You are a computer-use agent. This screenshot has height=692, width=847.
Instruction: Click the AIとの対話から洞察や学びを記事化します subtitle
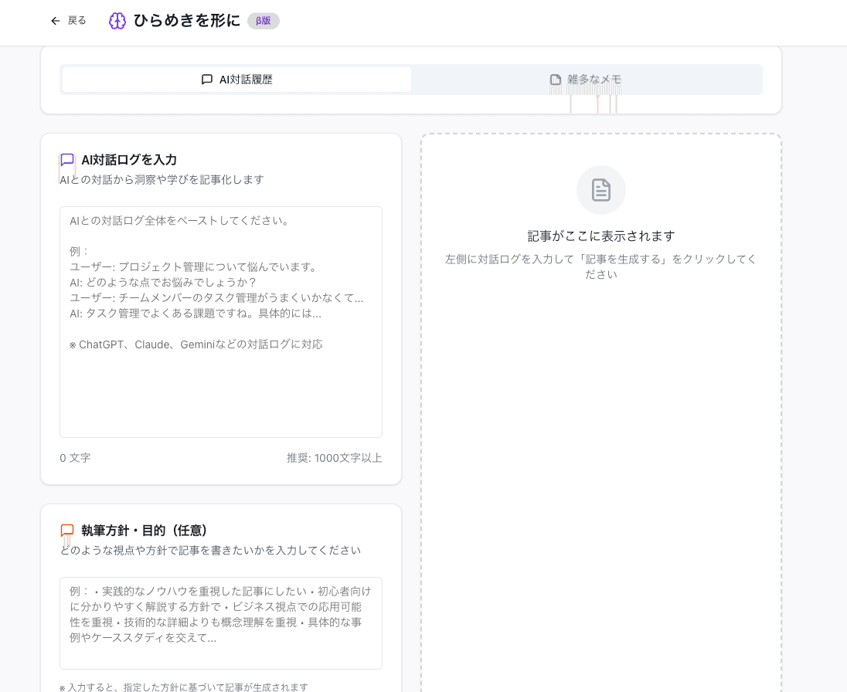162,180
